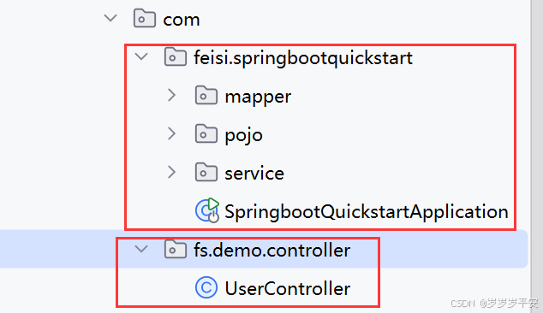Image resolution: width=543 pixels, height=313 pixels.
Task: Expand the mapper package chevron
Action: click(x=172, y=95)
